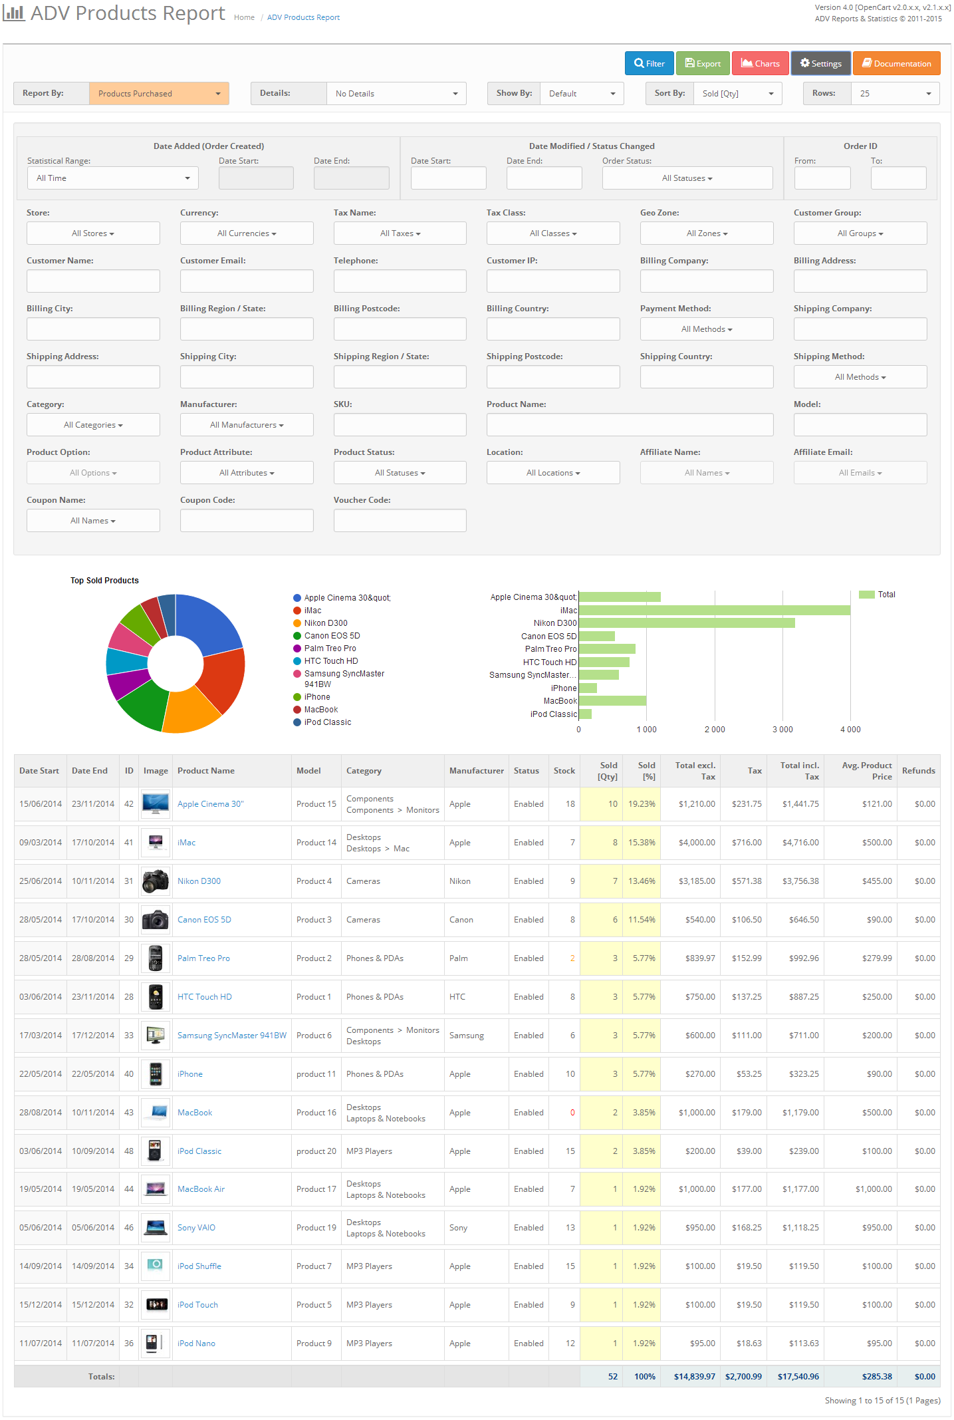The width and height of the screenshot is (954, 1420).
Task: Open Order Status All Statuses dropdown
Action: (x=687, y=178)
